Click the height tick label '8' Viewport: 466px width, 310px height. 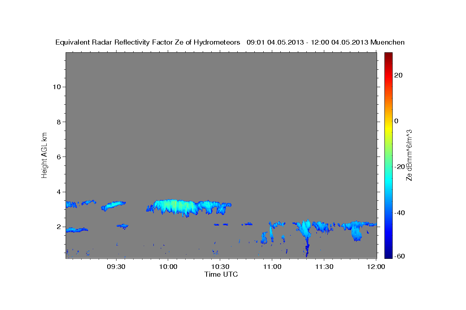click(x=59, y=122)
